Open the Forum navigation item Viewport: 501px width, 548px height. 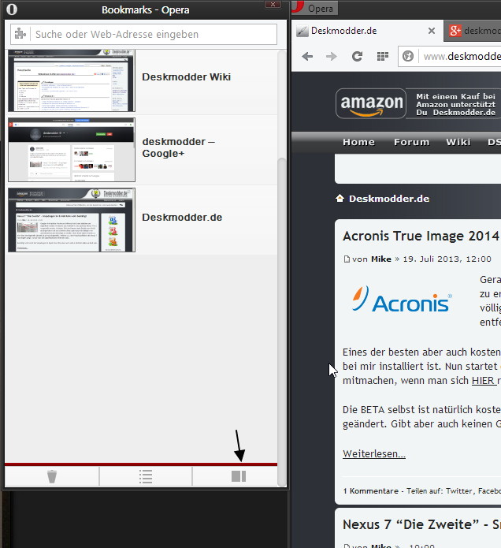[x=412, y=142]
